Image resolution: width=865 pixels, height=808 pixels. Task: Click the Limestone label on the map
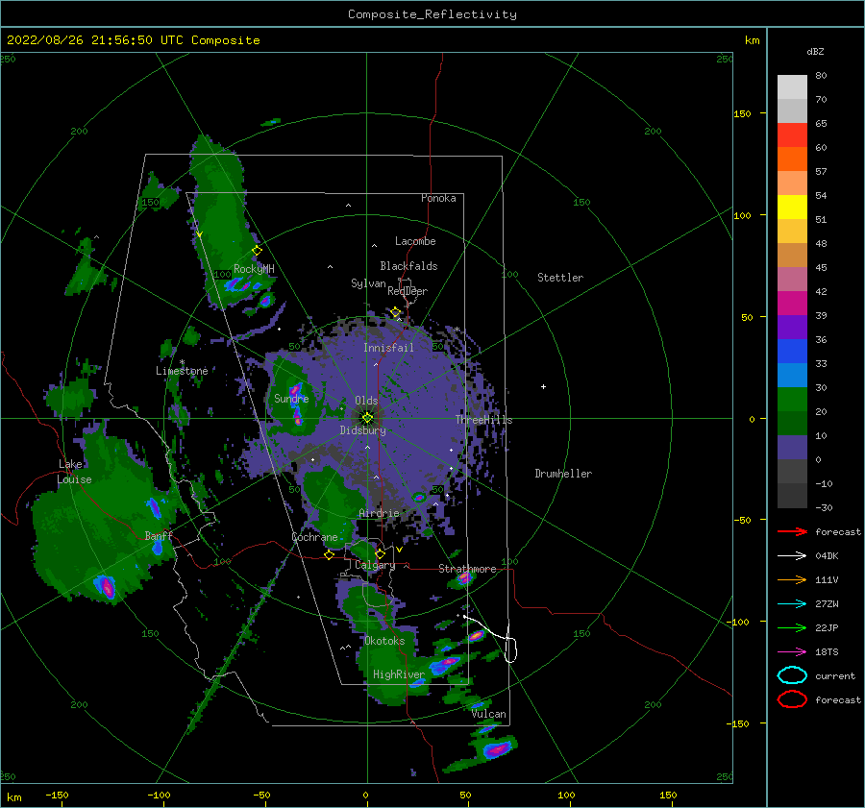pos(182,371)
